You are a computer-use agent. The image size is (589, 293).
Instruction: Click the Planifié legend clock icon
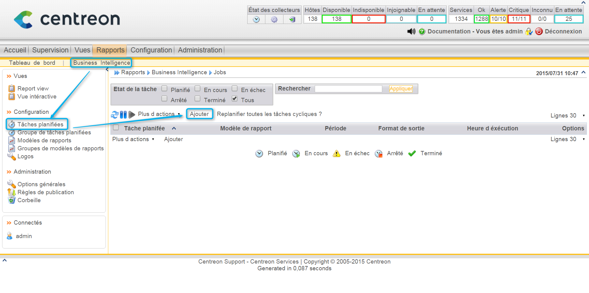tap(259, 153)
